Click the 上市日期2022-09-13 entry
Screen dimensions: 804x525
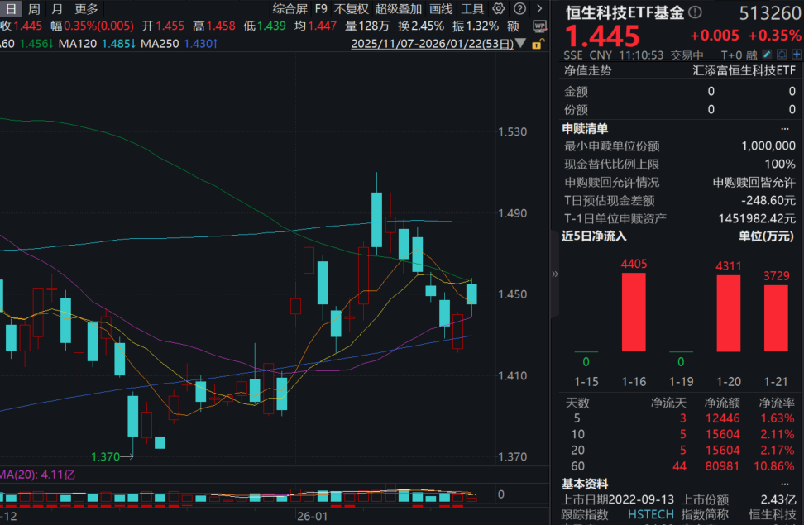[x=617, y=499]
